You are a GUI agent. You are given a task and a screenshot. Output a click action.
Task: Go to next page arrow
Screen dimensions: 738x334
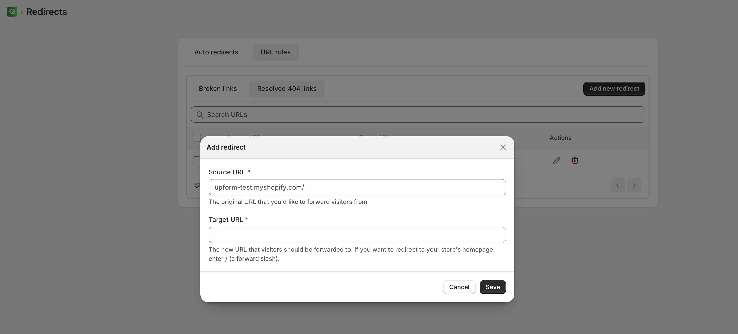(x=634, y=185)
